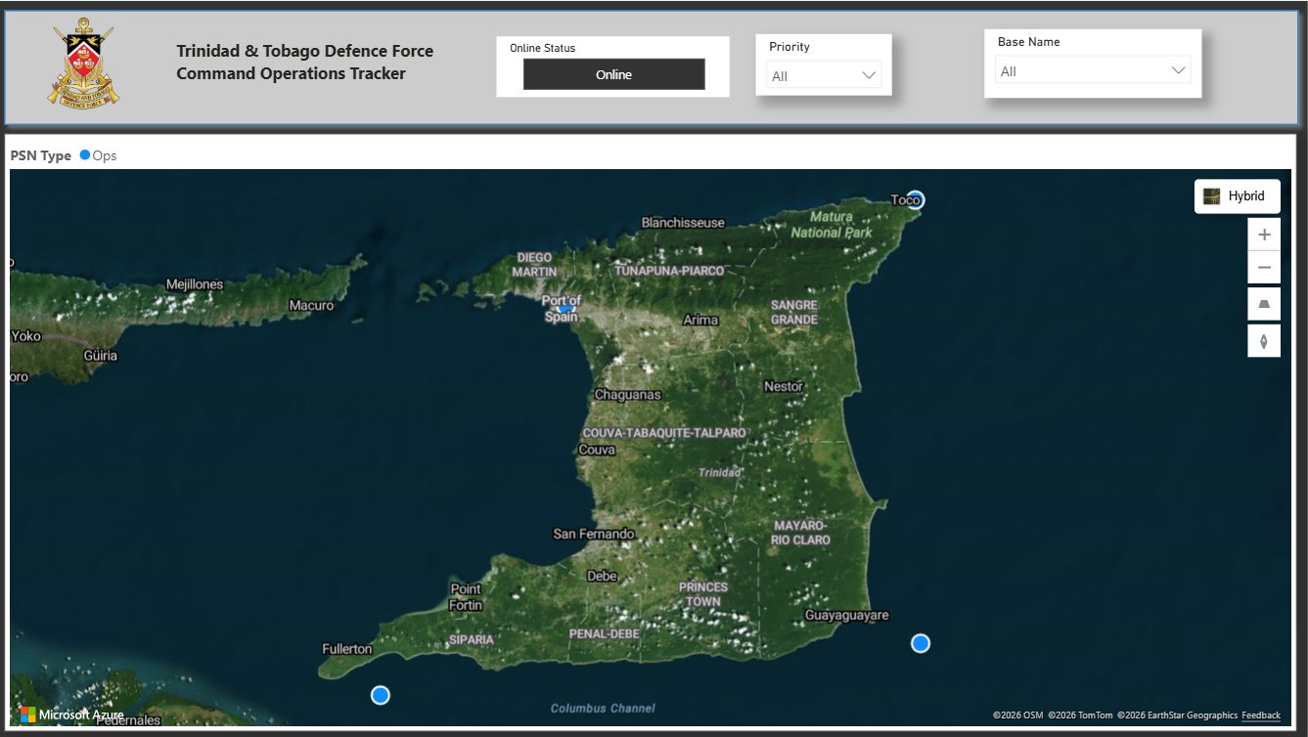This screenshot has width=1308, height=737.
Task: Click the Diego Martin map label
Action: coord(535,265)
